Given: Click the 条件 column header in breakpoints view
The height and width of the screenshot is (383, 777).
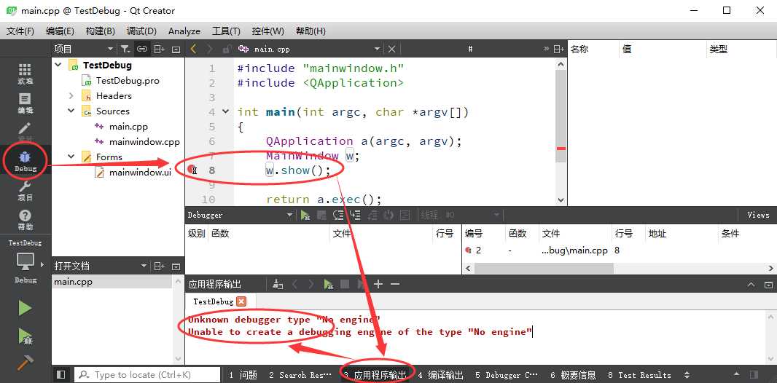Looking at the screenshot, I should (730, 234).
